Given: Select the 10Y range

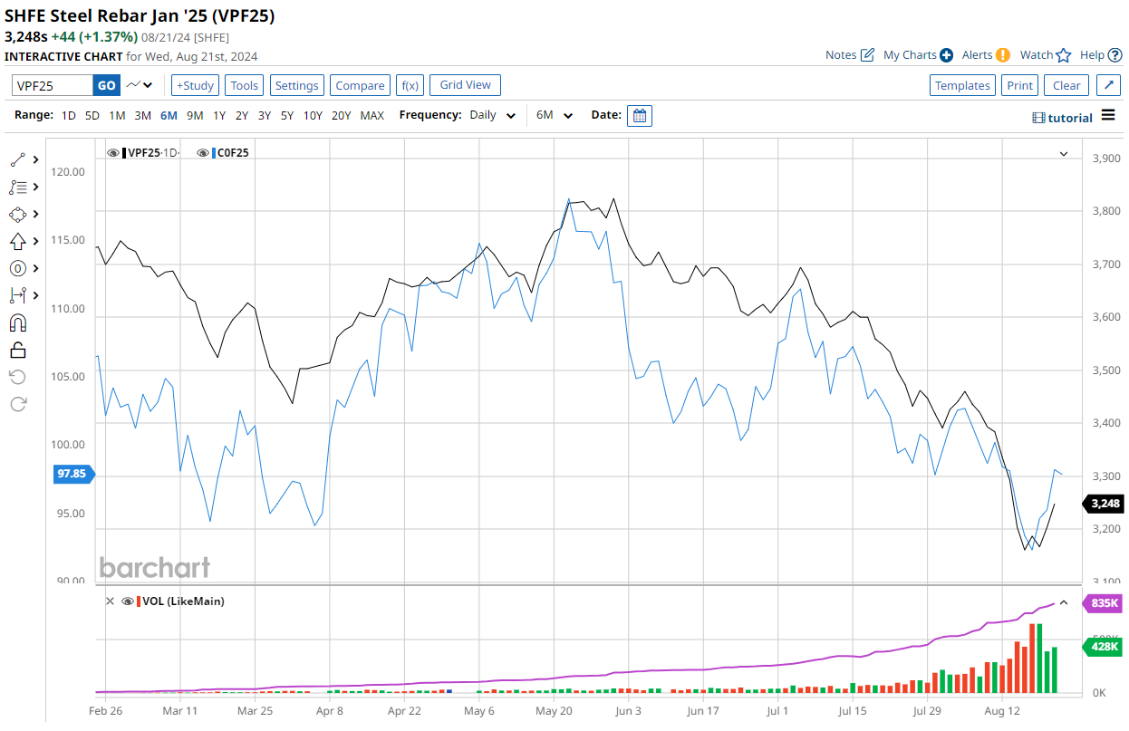Looking at the screenshot, I should 313,115.
